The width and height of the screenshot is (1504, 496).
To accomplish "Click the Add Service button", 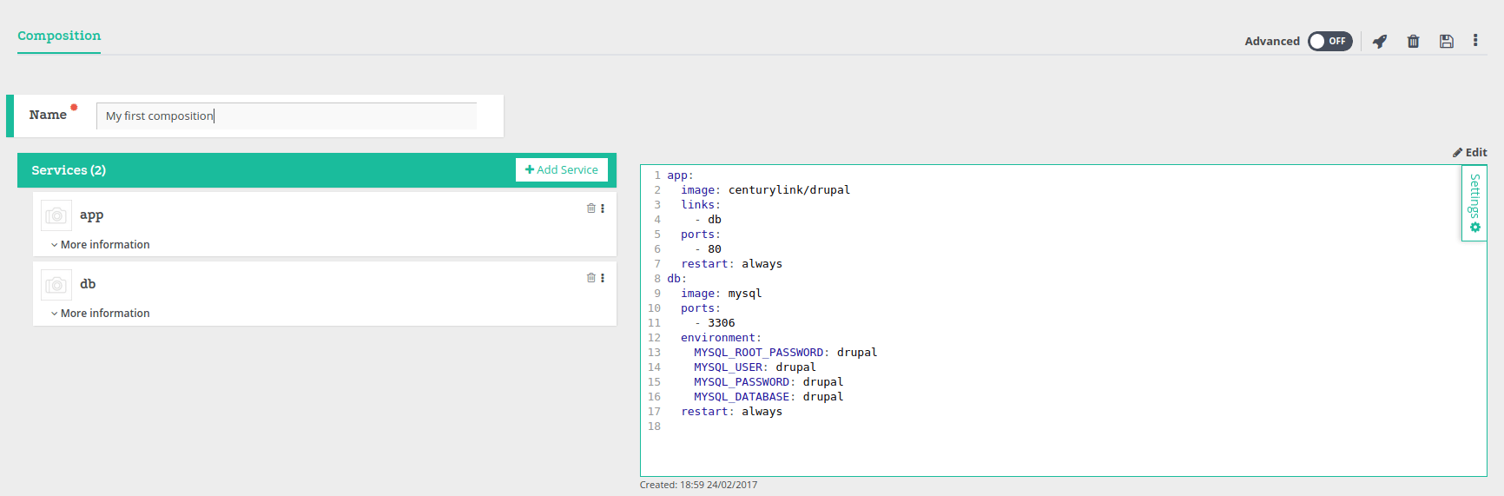I will tap(562, 170).
